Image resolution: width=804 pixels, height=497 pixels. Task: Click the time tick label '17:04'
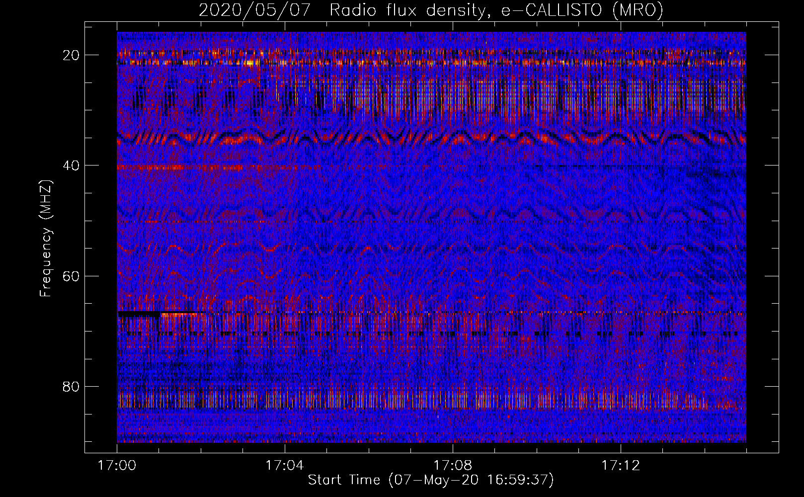point(285,466)
